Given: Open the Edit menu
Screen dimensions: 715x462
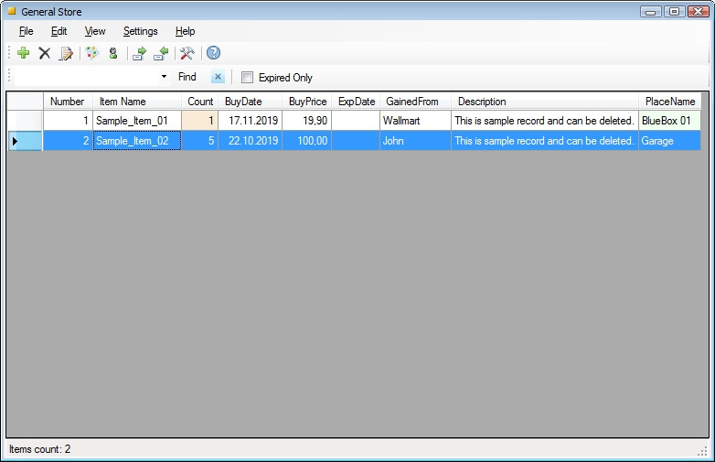Looking at the screenshot, I should coord(59,31).
